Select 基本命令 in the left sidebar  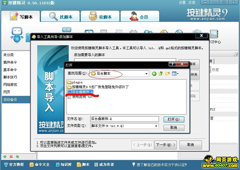(16, 70)
